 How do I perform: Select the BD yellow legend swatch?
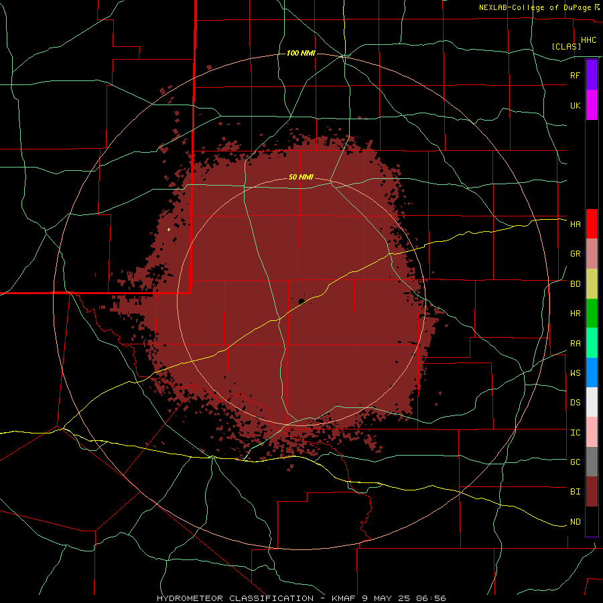point(592,284)
